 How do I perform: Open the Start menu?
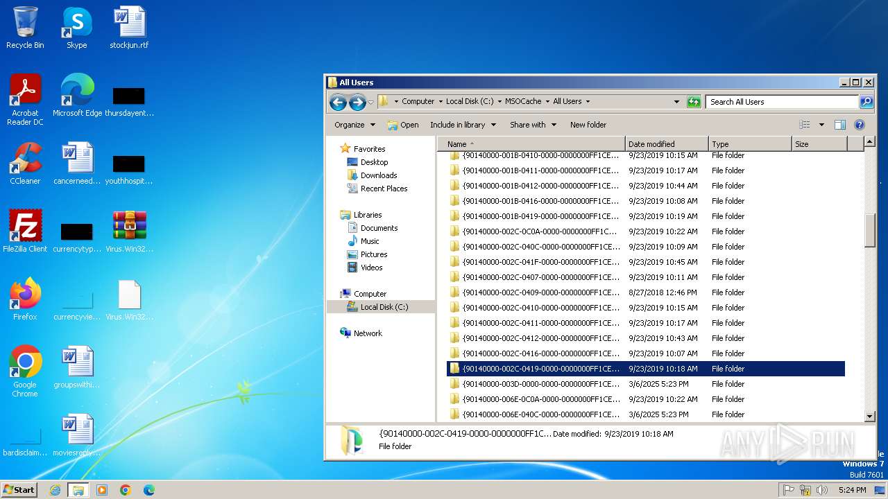19,490
